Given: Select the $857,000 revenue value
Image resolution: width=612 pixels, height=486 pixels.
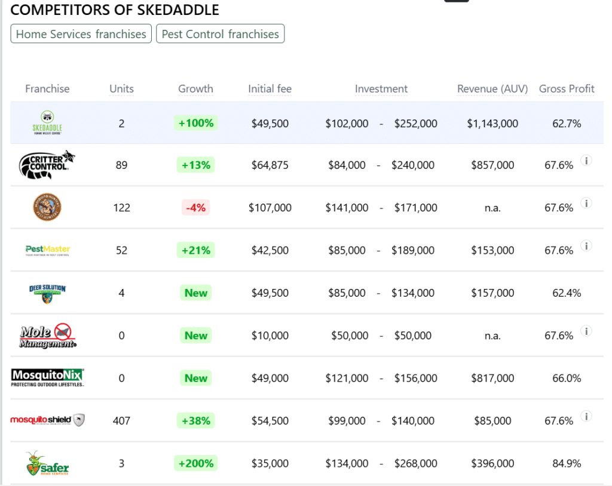Looking at the screenshot, I should point(492,165).
